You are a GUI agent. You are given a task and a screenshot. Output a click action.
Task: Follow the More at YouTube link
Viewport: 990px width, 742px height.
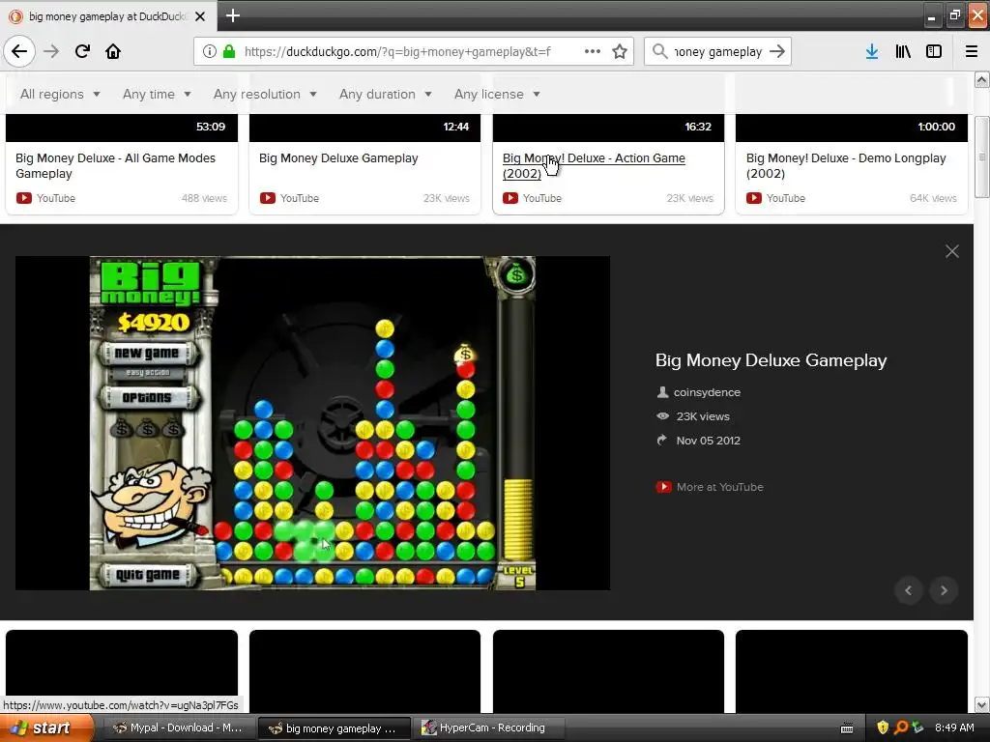click(719, 487)
